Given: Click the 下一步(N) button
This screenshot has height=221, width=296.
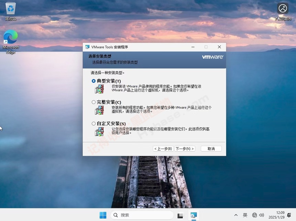Looking at the screenshot, I should 185,149.
